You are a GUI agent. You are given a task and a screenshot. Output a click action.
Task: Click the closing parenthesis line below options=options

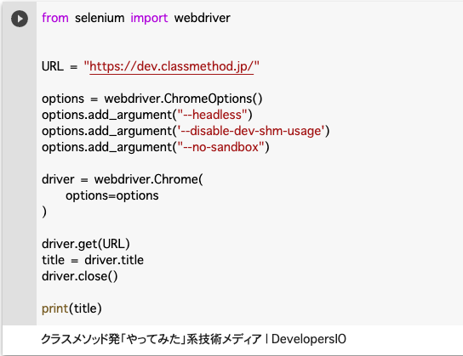click(x=44, y=212)
